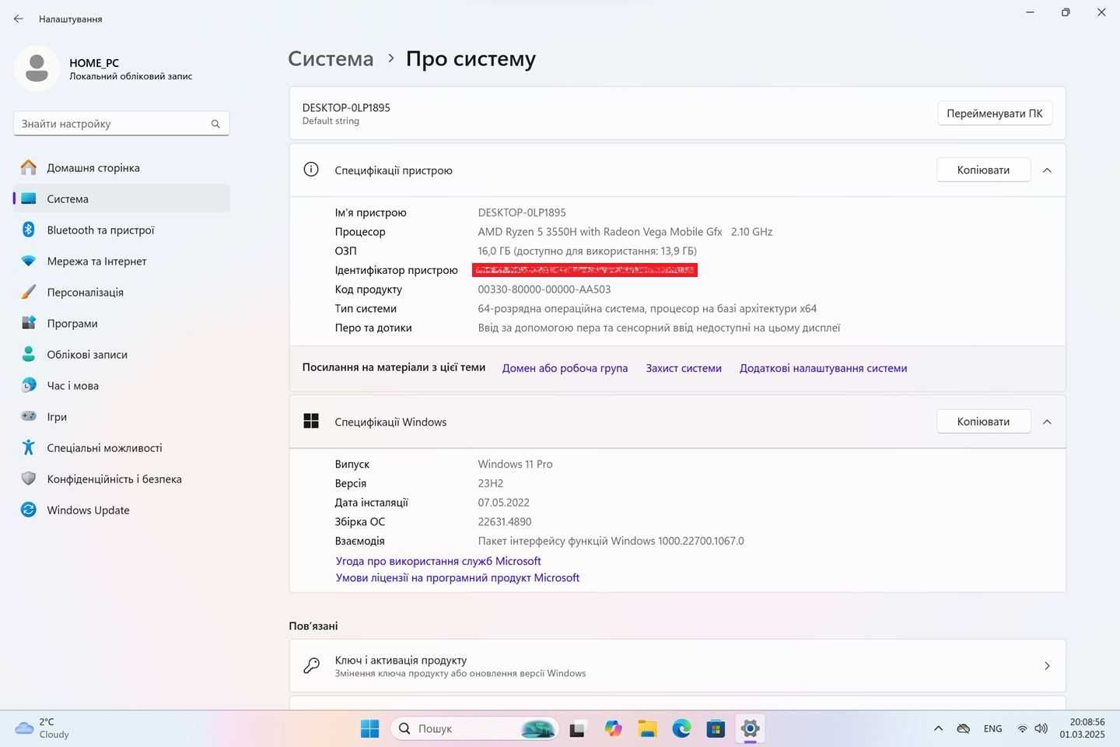The height and width of the screenshot is (747, 1120).
Task: Click the processor value AMD Ryzen 5 3550H
Action: click(x=625, y=232)
